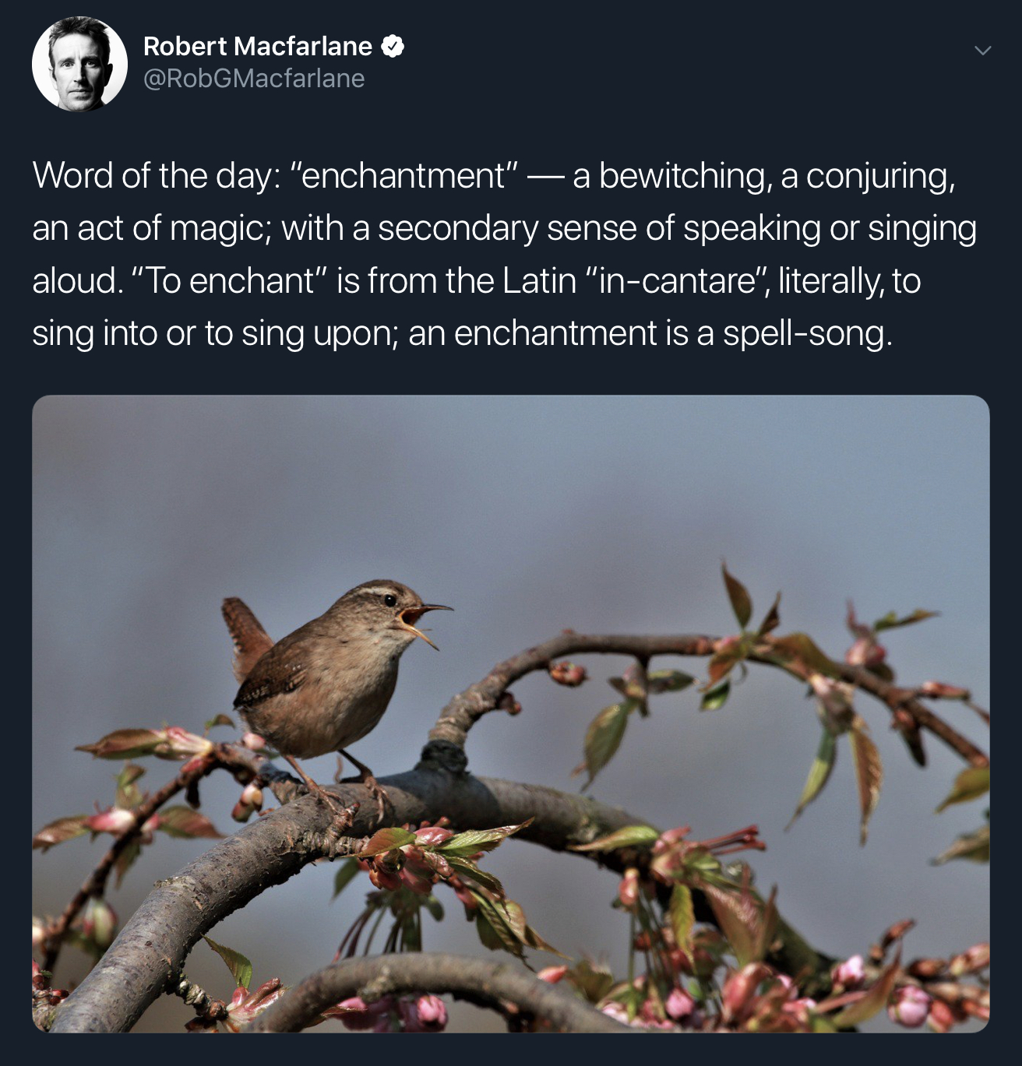Click the word "aloud" in the tweet

(76, 281)
